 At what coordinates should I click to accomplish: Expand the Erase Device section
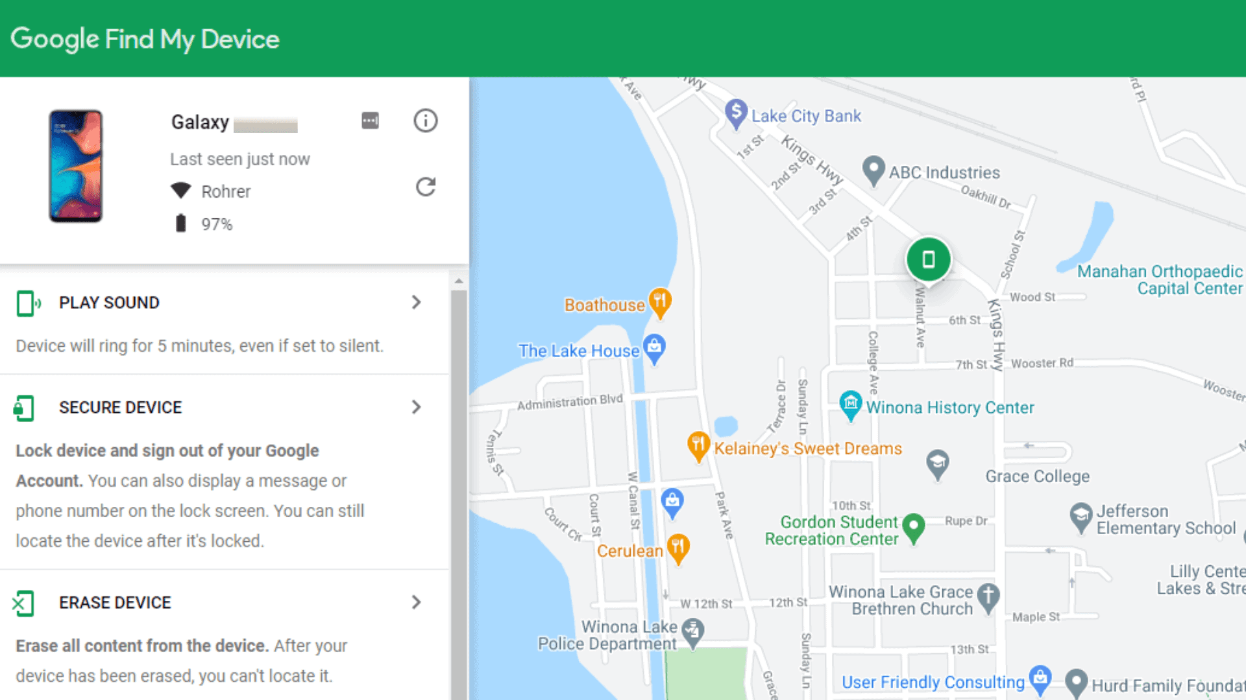(415, 603)
